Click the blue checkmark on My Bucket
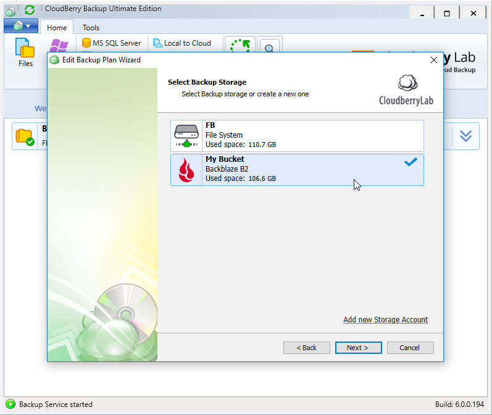The image size is (492, 415). click(x=411, y=162)
